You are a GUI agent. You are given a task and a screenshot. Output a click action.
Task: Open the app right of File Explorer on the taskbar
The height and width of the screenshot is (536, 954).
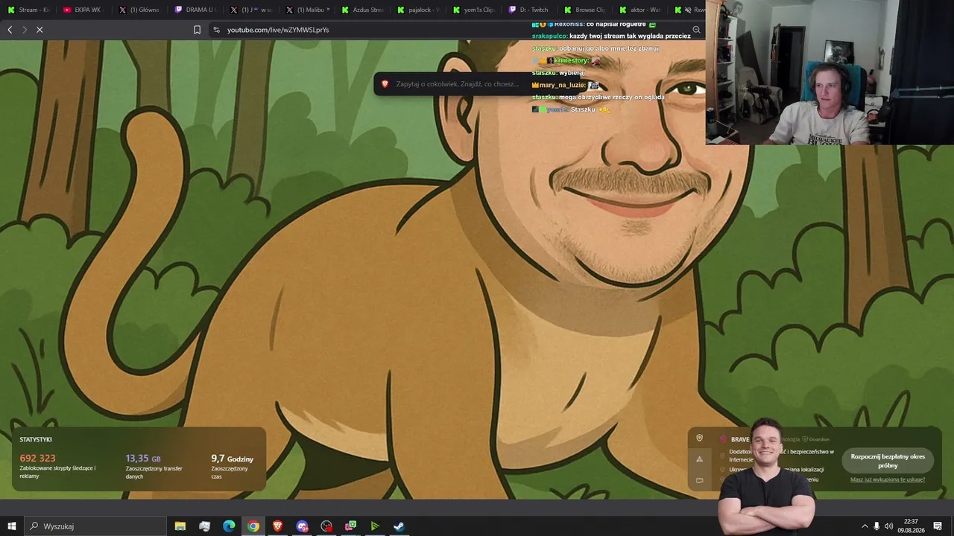pos(205,526)
